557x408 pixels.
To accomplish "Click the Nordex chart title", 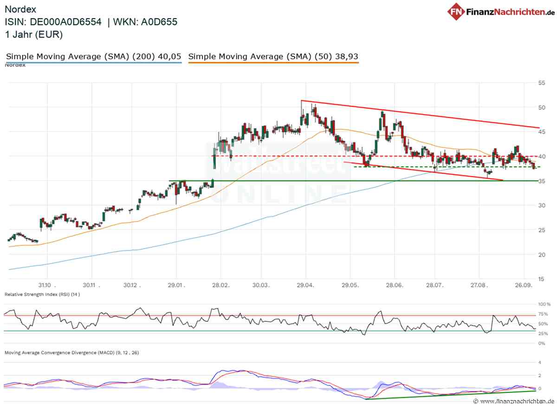I will tap(19, 9).
